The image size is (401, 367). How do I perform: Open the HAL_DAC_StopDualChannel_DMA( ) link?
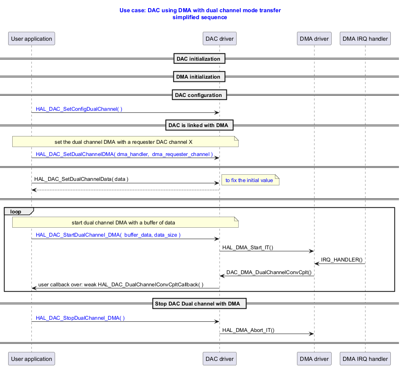click(80, 318)
